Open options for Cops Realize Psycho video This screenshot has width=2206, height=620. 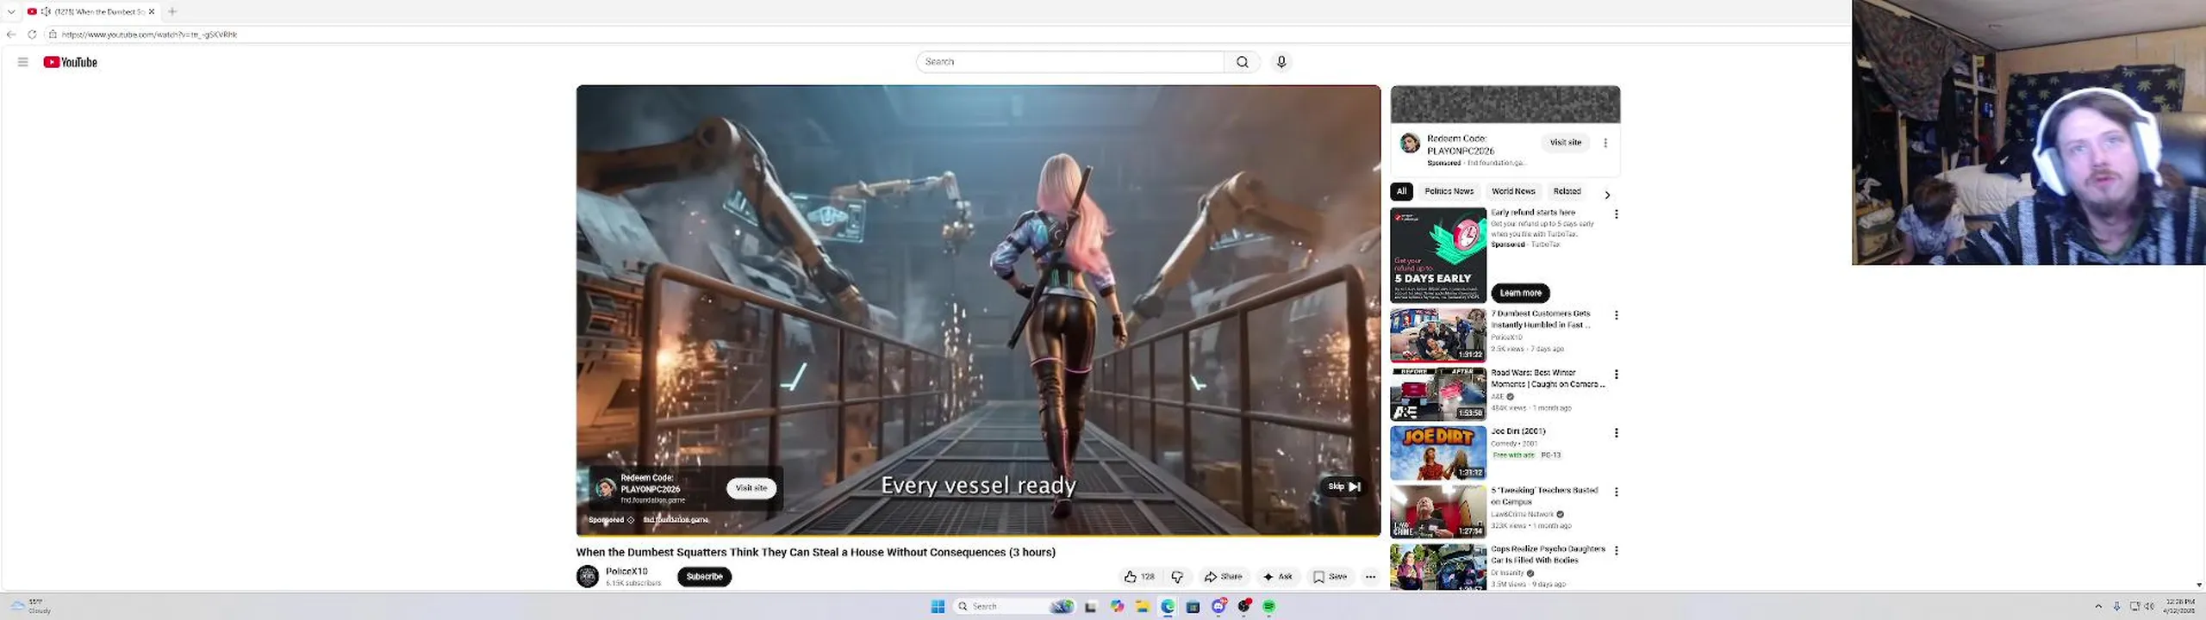coord(1617,550)
